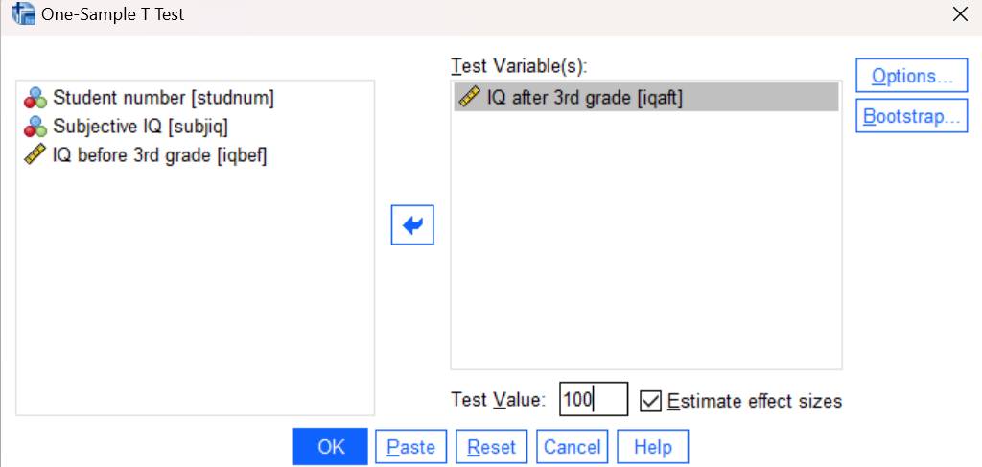
Task: Click the ruler icon beside IQ after 3rd grade
Action: [x=470, y=97]
